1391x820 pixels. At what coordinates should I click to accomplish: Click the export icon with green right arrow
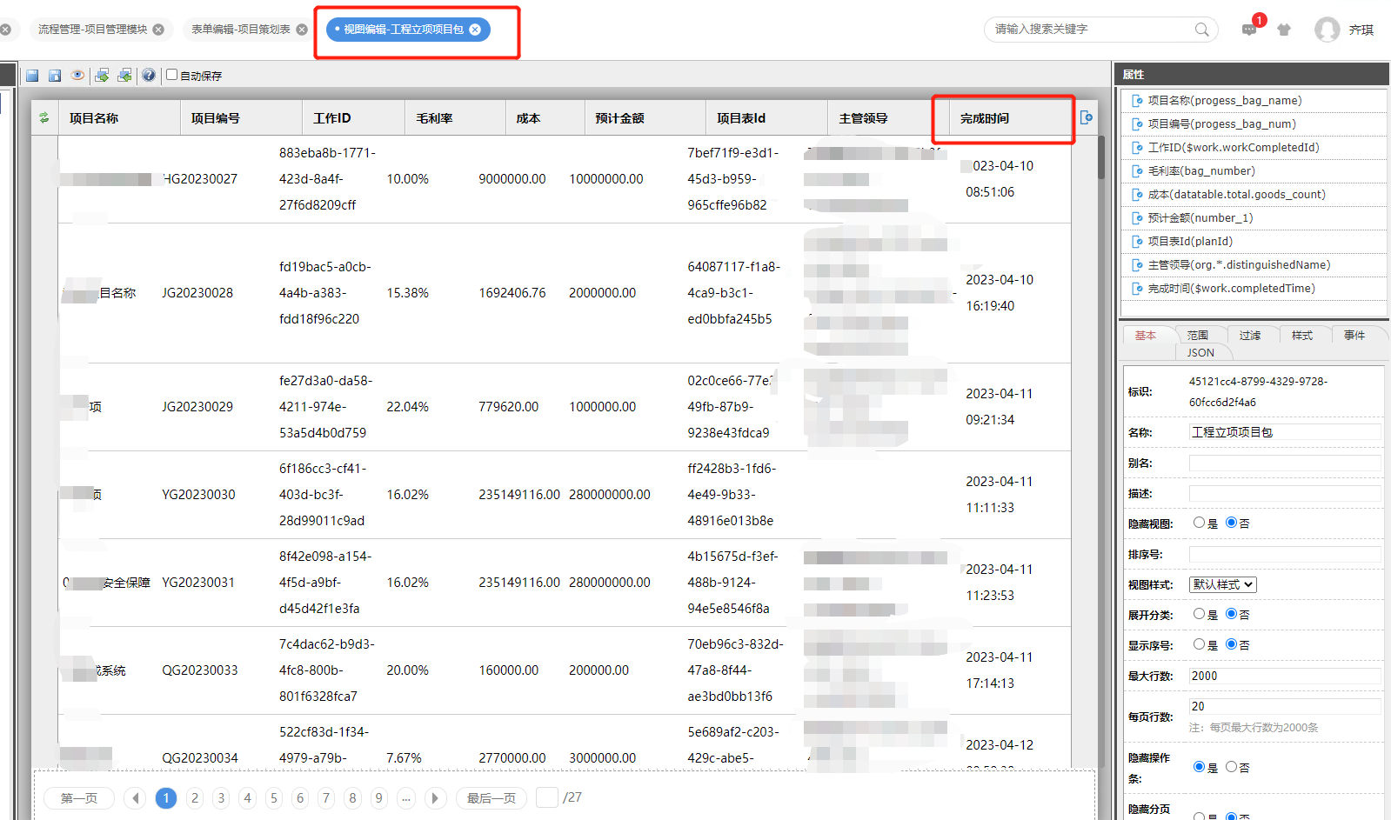[x=102, y=76]
